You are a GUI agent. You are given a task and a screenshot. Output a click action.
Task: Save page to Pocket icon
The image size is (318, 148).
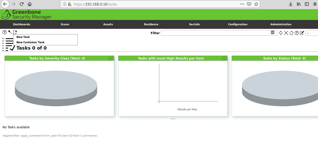[249, 4]
